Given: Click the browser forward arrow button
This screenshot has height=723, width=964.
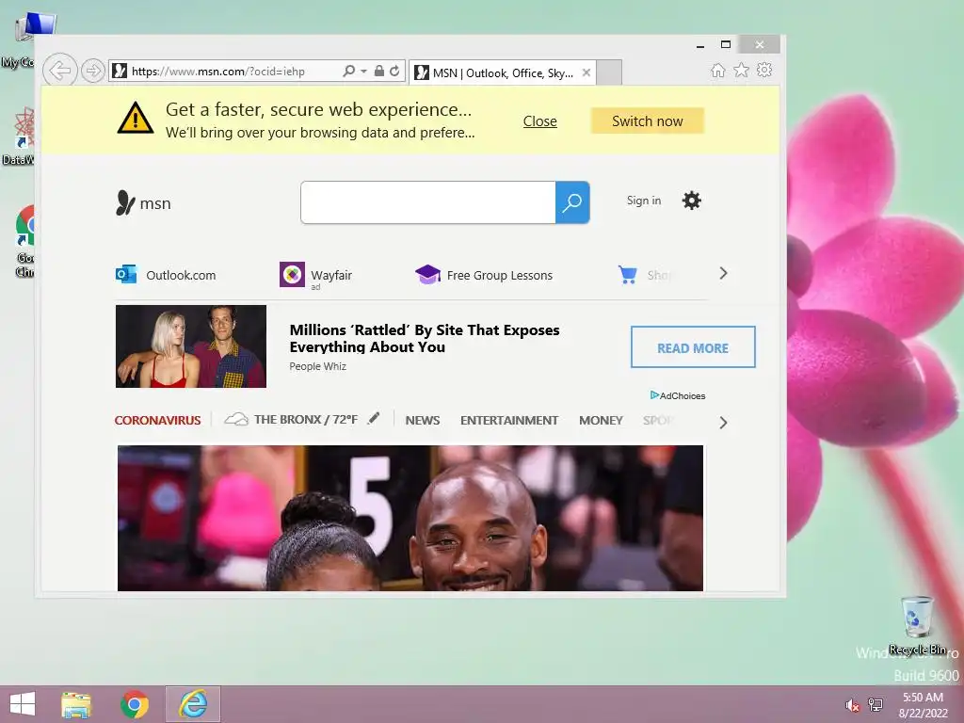Looking at the screenshot, I should (x=93, y=71).
